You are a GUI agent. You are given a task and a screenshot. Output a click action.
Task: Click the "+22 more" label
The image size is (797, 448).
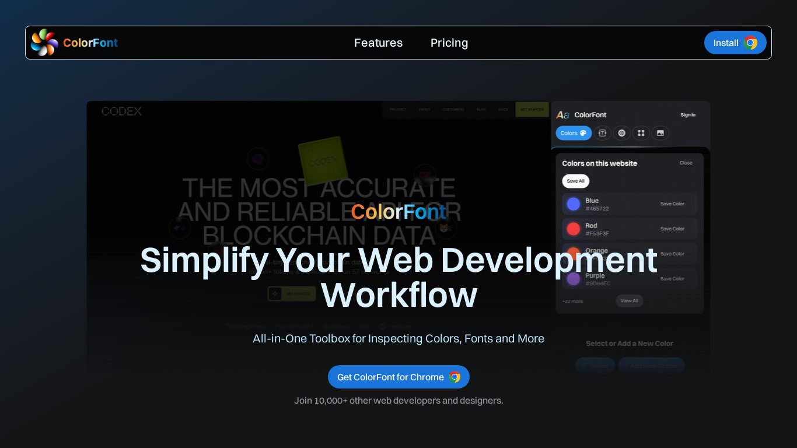[x=572, y=301]
